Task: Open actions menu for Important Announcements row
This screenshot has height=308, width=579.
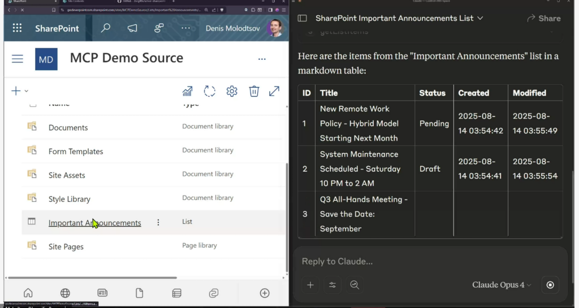Action: point(158,223)
